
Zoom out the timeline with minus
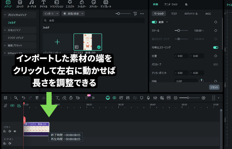(x=175, y=98)
